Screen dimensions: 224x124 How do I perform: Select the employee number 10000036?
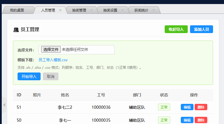(x=101, y=107)
